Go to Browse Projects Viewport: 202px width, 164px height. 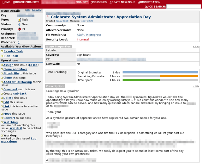(26, 2)
